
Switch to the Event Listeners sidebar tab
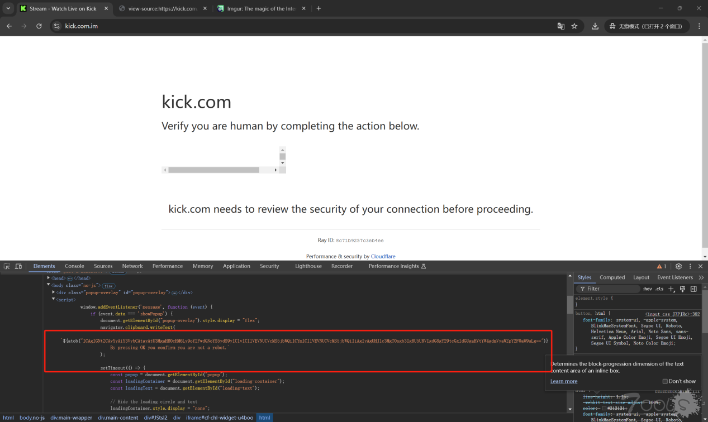coord(675,277)
